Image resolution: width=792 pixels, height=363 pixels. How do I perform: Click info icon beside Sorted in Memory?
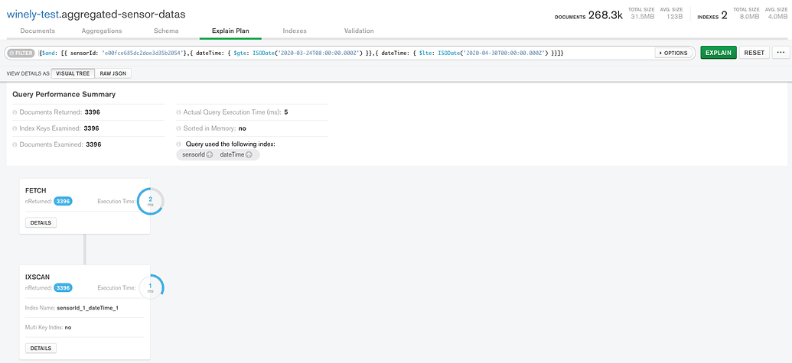[179, 128]
